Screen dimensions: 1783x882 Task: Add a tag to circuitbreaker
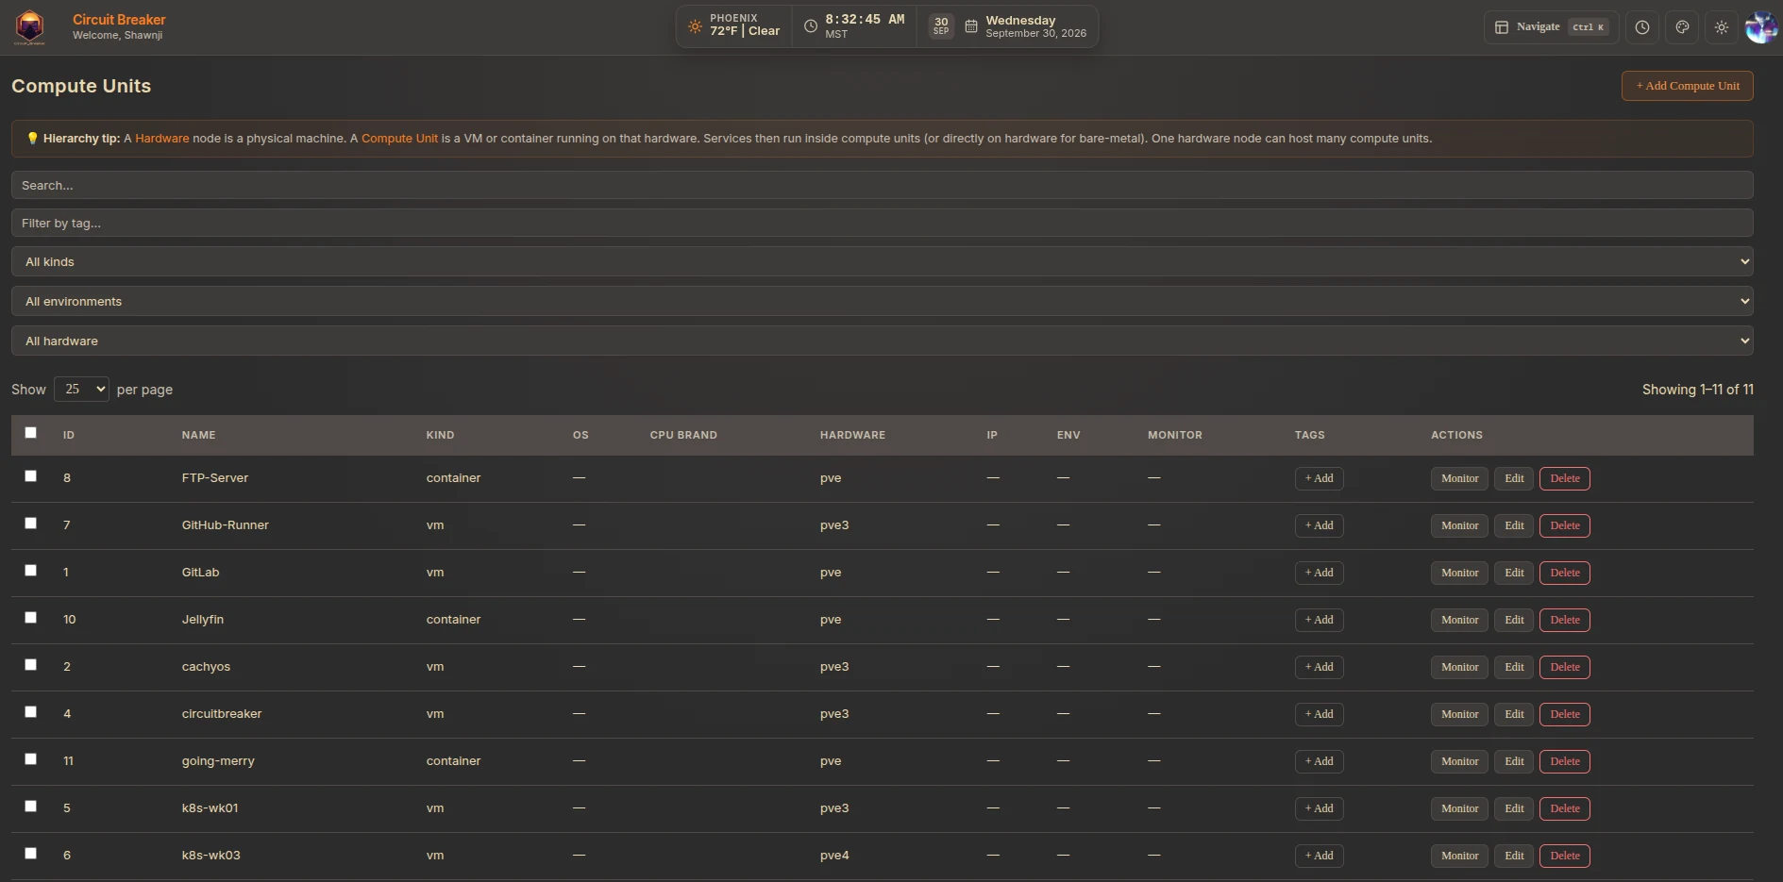point(1319,714)
